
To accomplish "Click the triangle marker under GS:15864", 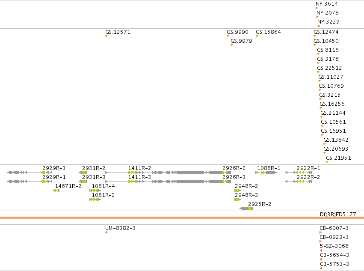I will [x=257, y=36].
